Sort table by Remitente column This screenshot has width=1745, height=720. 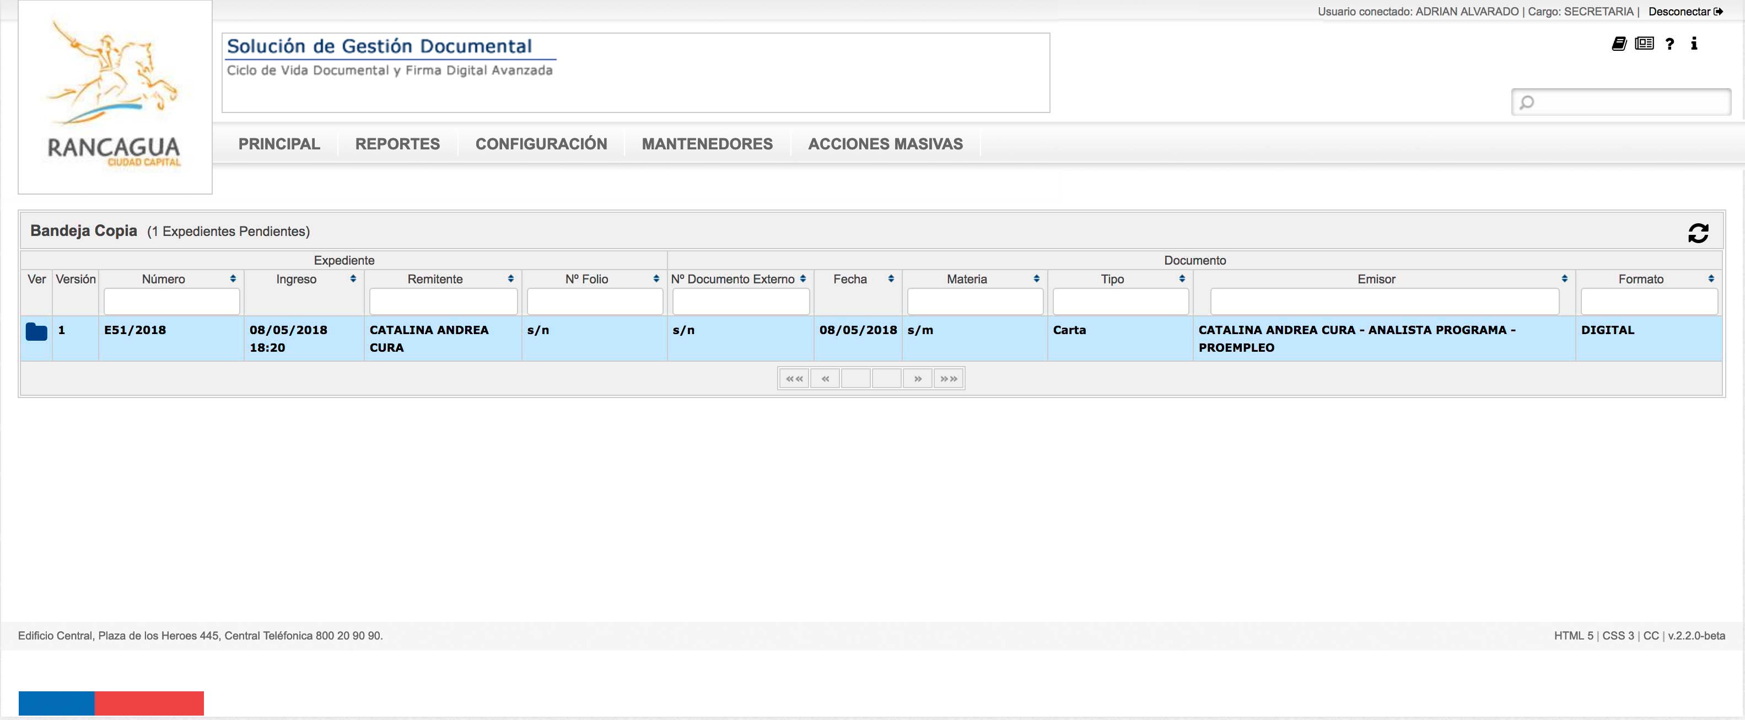pos(511,279)
